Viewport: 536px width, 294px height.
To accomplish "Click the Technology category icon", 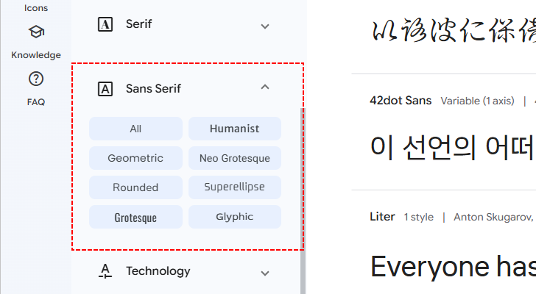I will click(105, 271).
